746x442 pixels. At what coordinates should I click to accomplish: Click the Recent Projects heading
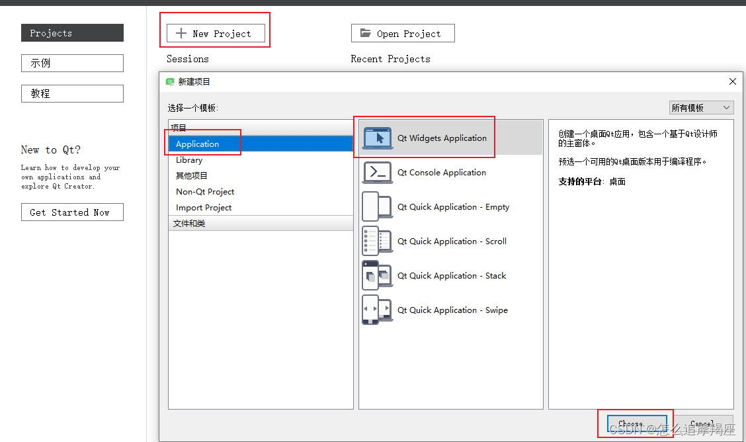pyautogui.click(x=391, y=59)
